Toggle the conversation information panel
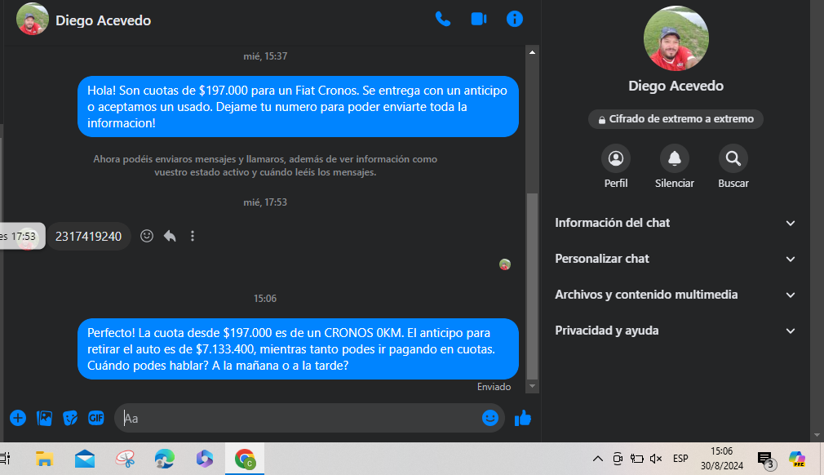Screen dimensions: 824x475 (515, 20)
